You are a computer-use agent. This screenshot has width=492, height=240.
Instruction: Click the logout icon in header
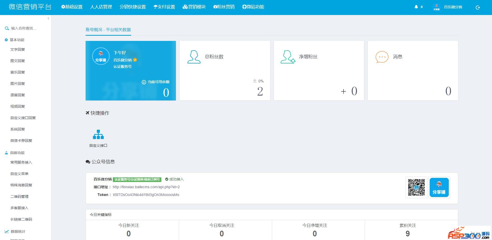[478, 8]
